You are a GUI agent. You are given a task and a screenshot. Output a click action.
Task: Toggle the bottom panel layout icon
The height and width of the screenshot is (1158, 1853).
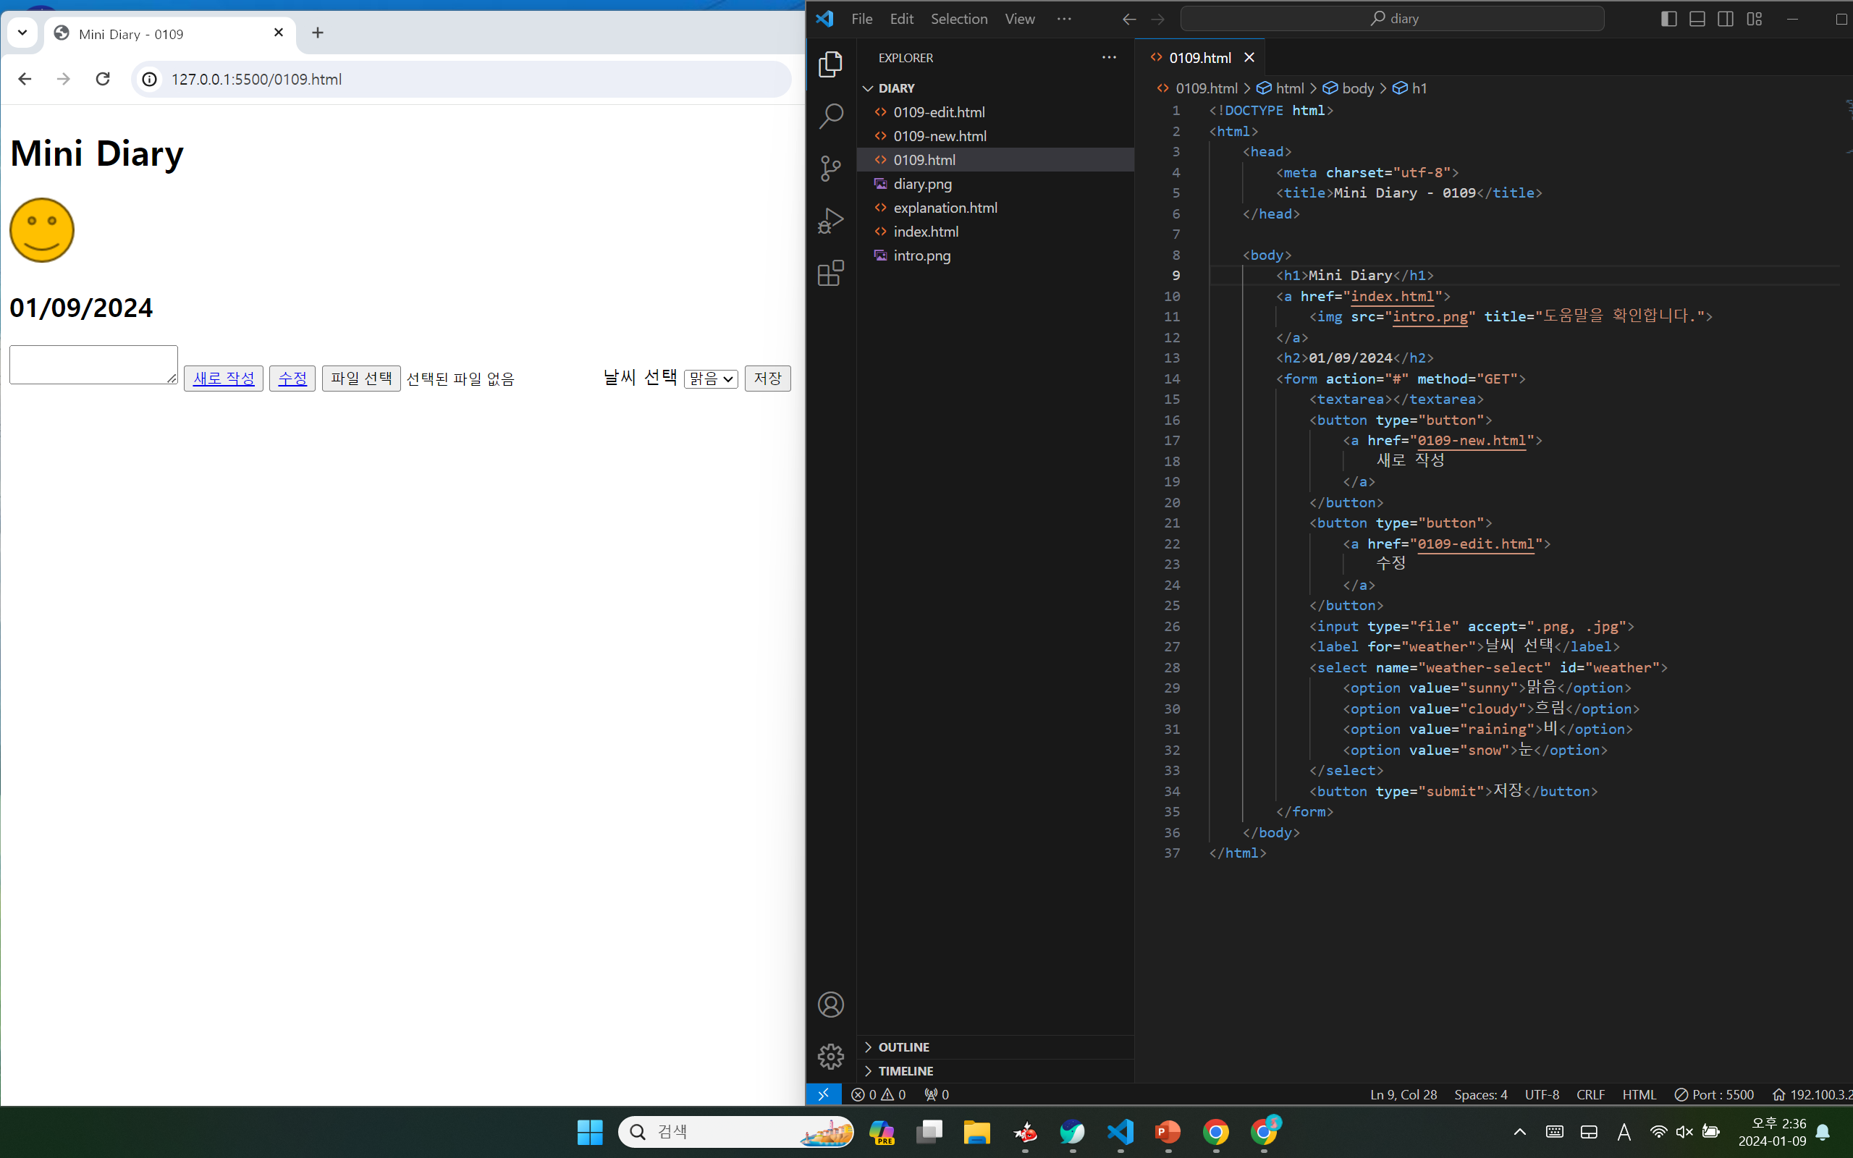pyautogui.click(x=1697, y=18)
